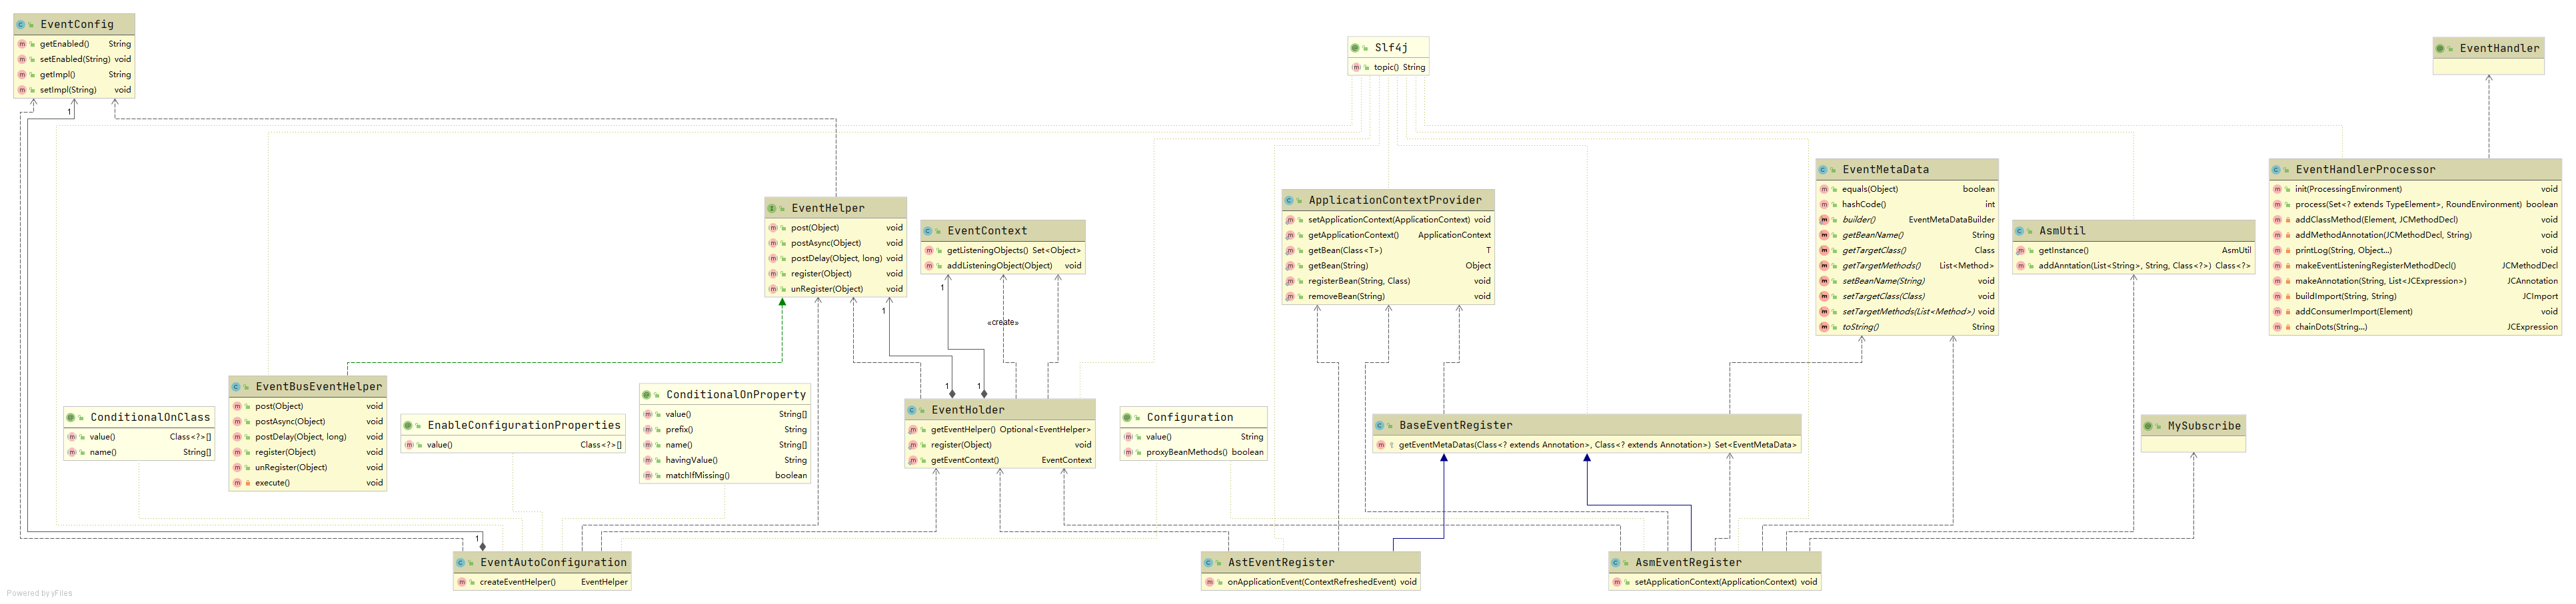
Task: Click the BaseEventRegister title text
Action: pos(1455,426)
